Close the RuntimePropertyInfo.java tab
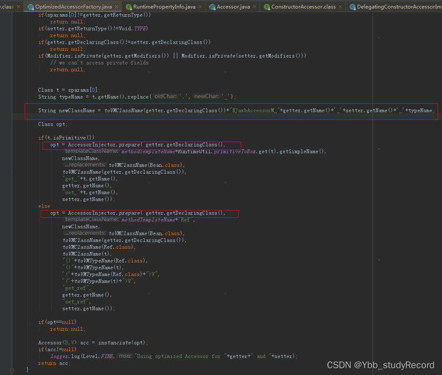 [200, 6]
